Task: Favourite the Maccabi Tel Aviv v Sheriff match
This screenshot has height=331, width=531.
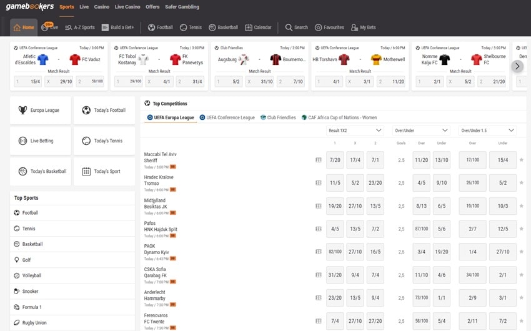Action: click(522, 160)
